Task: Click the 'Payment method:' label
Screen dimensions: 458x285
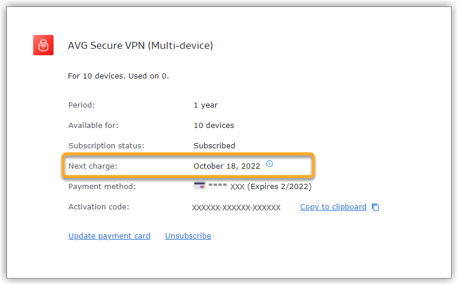Action: 102,187
